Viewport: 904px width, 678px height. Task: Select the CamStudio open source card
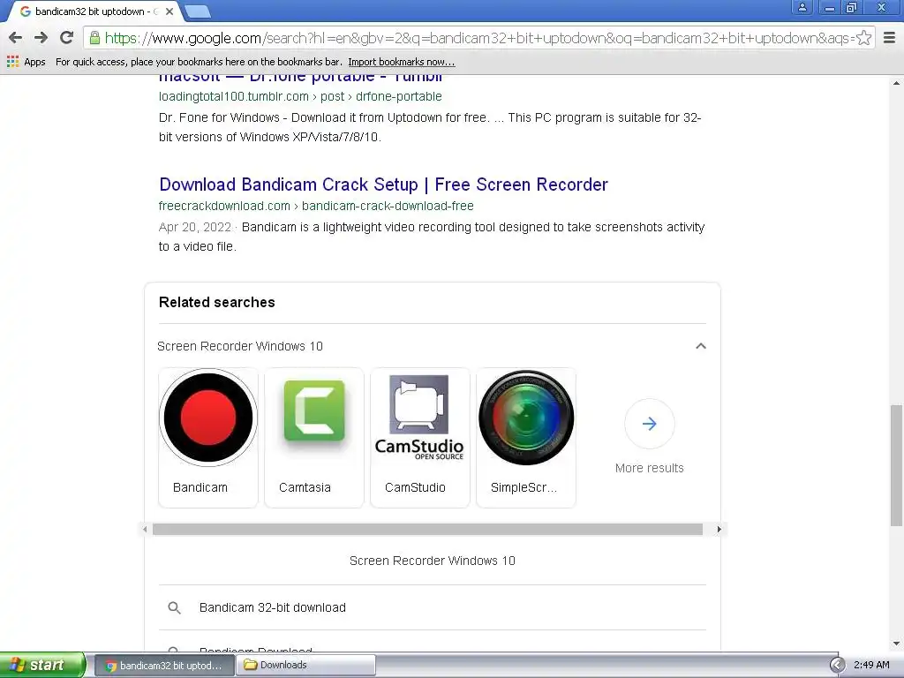420,438
